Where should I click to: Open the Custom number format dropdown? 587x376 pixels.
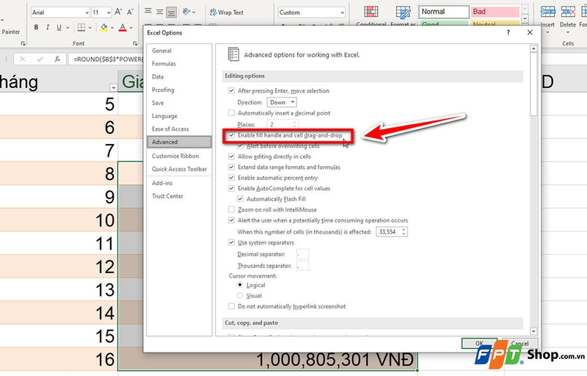(342, 12)
